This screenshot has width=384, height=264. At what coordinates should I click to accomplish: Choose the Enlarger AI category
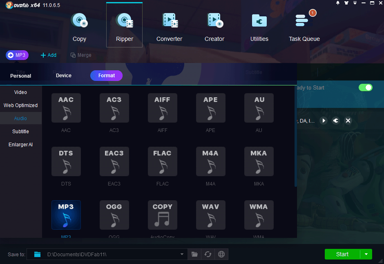[x=20, y=145]
